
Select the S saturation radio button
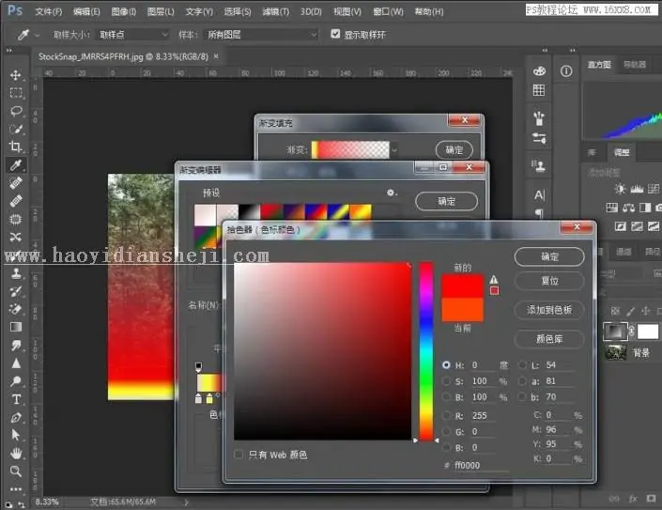tap(446, 380)
